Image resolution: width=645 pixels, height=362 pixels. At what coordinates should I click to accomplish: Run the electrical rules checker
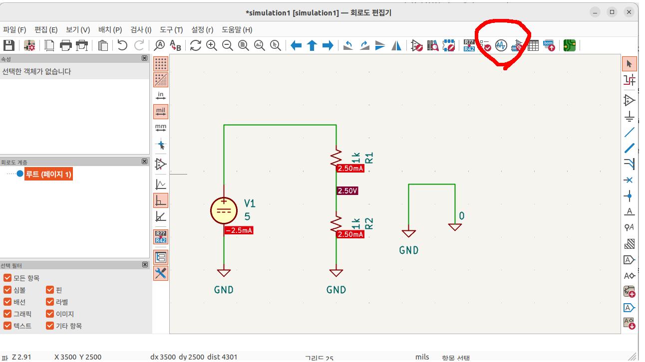tap(485, 46)
